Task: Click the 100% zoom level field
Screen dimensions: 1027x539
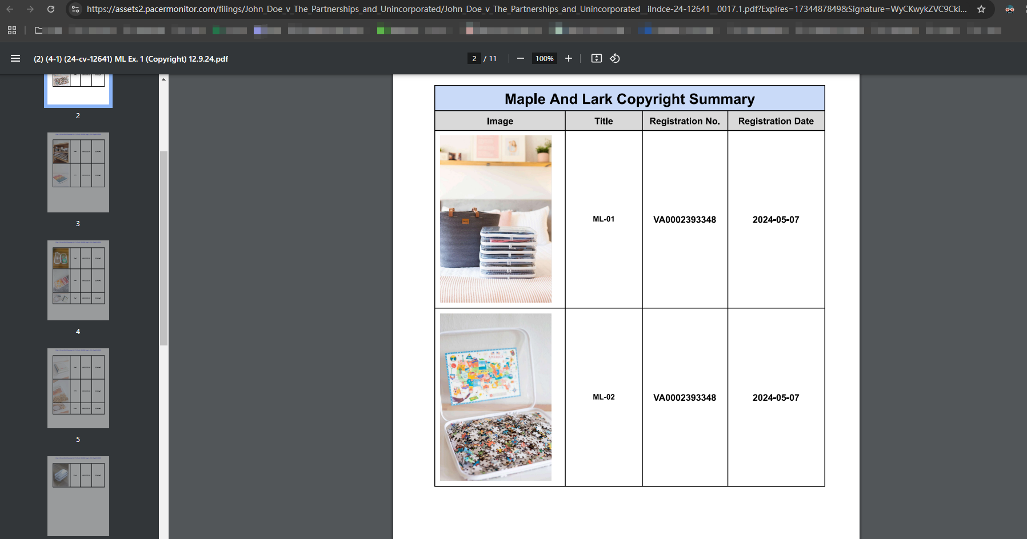Action: pyautogui.click(x=545, y=58)
